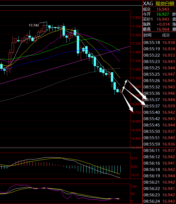Click the 17.200 price axis label

pos(136,70)
